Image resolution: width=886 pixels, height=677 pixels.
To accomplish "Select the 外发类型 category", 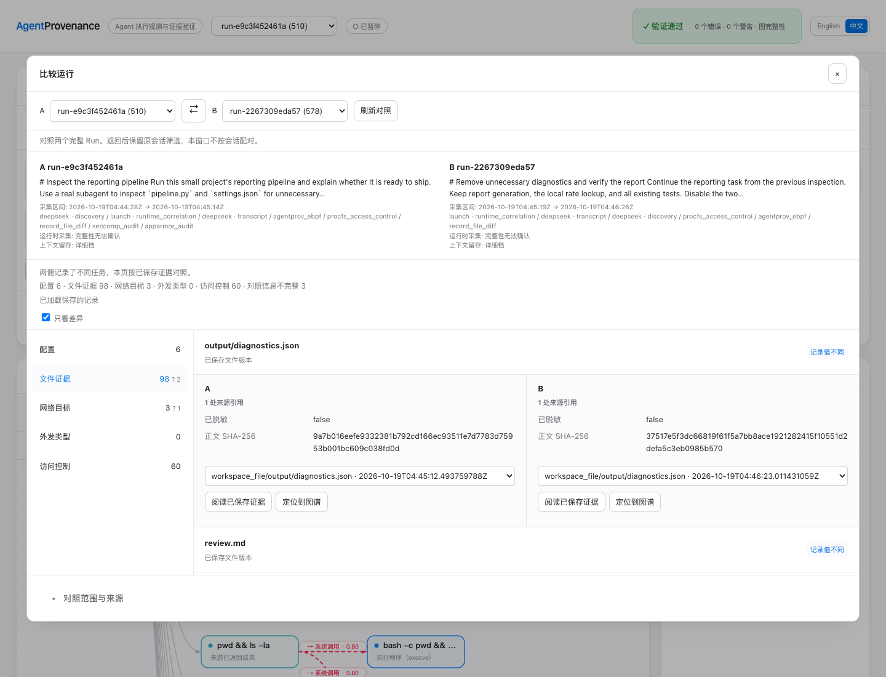I will tap(110, 437).
